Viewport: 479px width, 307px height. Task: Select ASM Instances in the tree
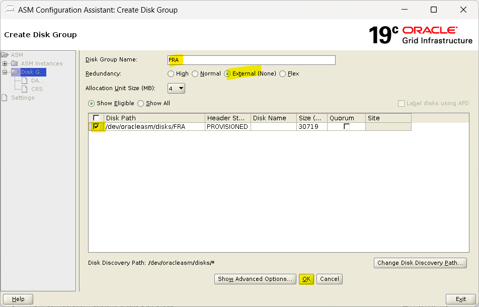[42, 63]
